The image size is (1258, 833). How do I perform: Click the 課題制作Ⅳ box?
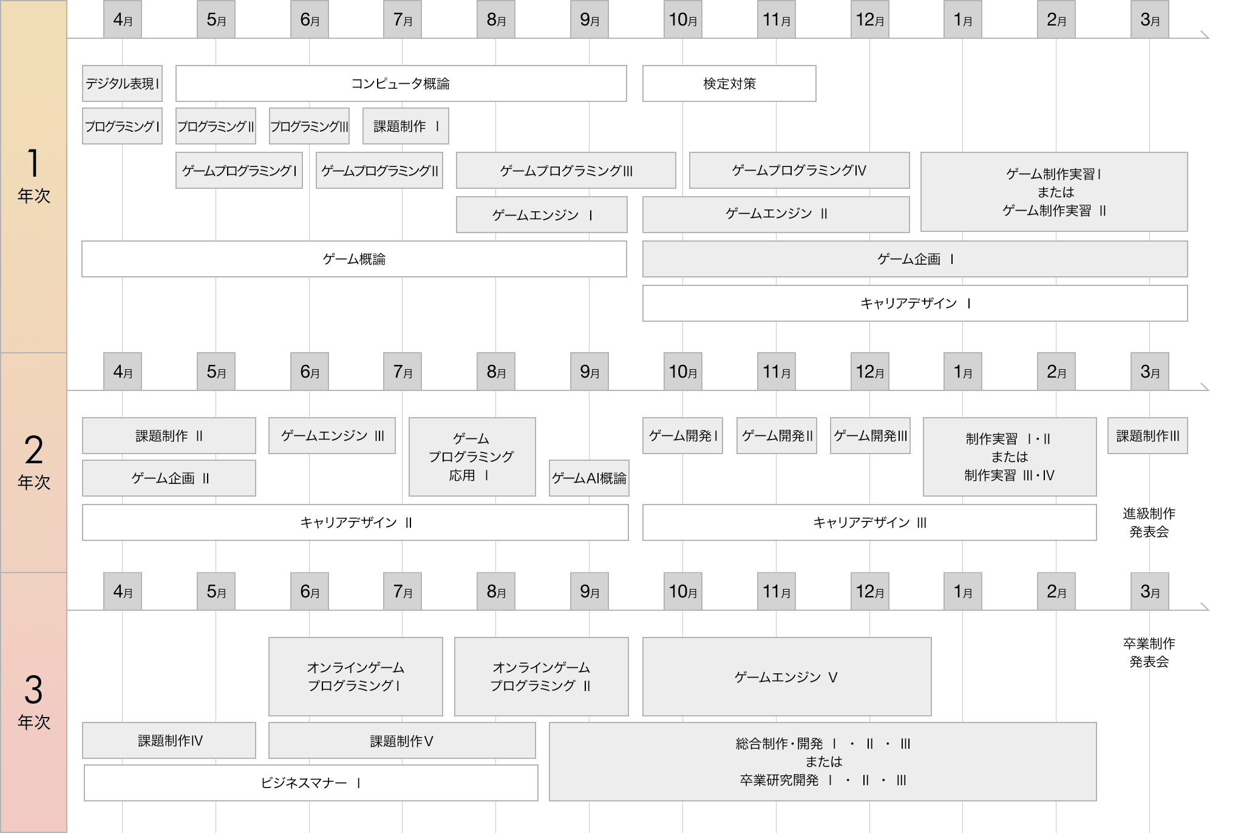pyautogui.click(x=169, y=741)
